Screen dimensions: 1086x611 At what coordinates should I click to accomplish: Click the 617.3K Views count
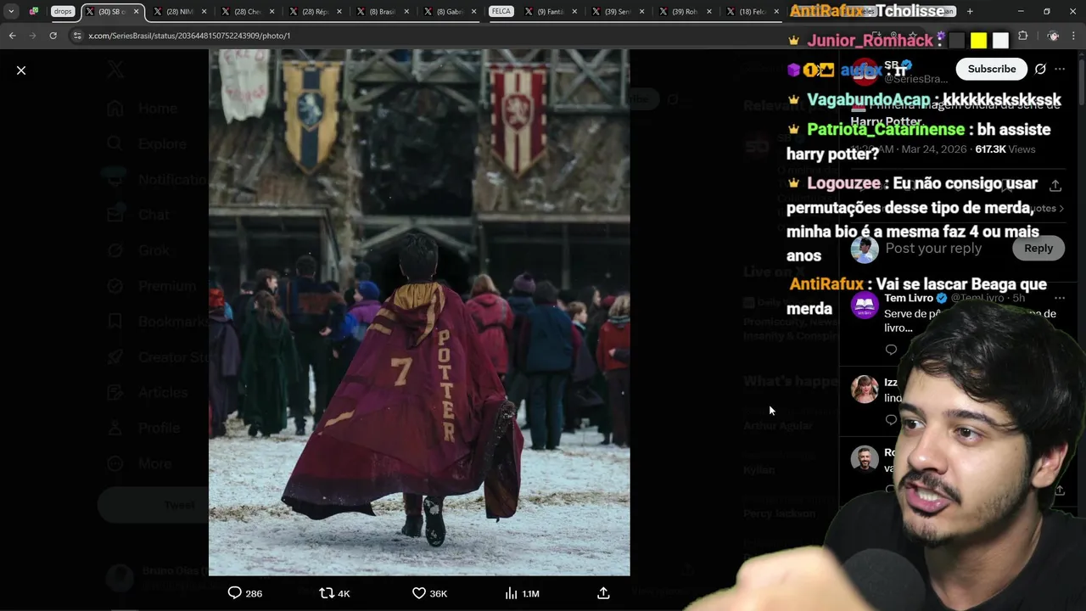point(1005,149)
